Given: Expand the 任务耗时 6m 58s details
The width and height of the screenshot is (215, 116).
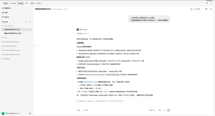Looking at the screenshot, I should [83, 34].
